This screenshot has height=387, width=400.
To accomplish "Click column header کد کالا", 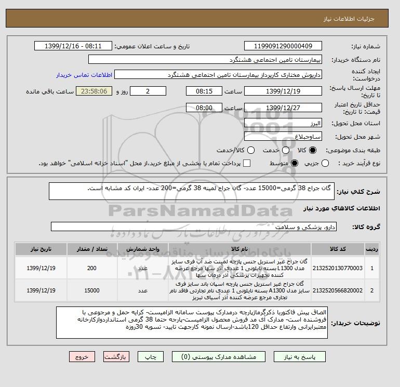I will (x=338, y=249).
